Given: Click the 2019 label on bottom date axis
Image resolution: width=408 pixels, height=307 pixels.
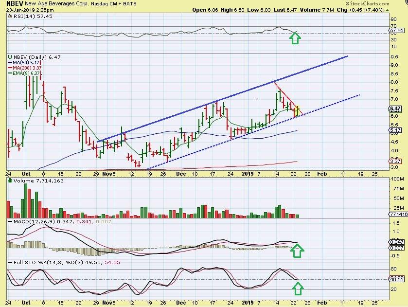Looking at the screenshot, I should 248,303.
